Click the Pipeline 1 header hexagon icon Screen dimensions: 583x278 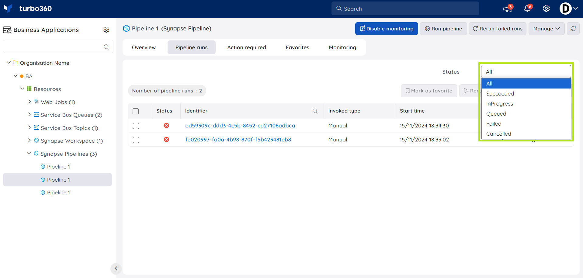(126, 28)
